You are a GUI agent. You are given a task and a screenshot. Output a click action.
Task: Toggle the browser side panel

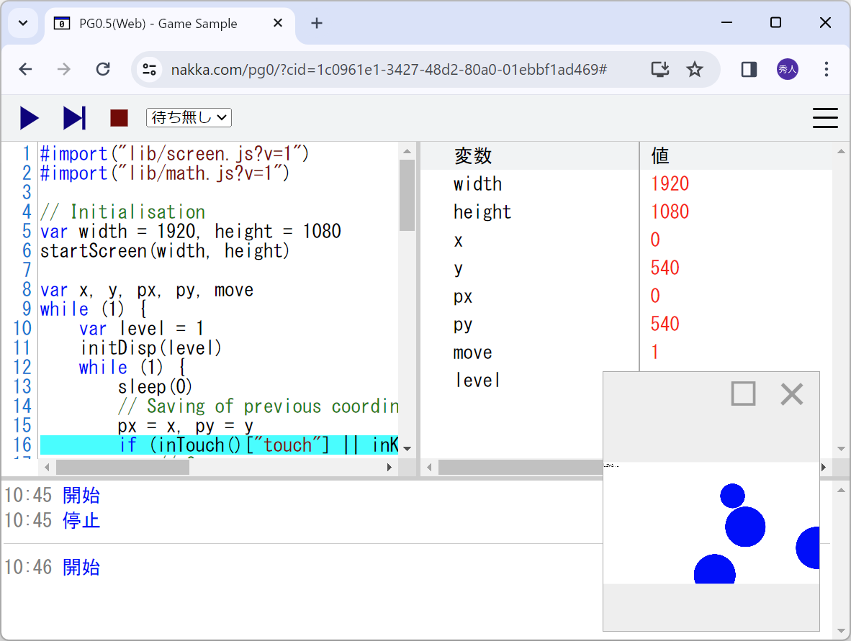pyautogui.click(x=749, y=69)
